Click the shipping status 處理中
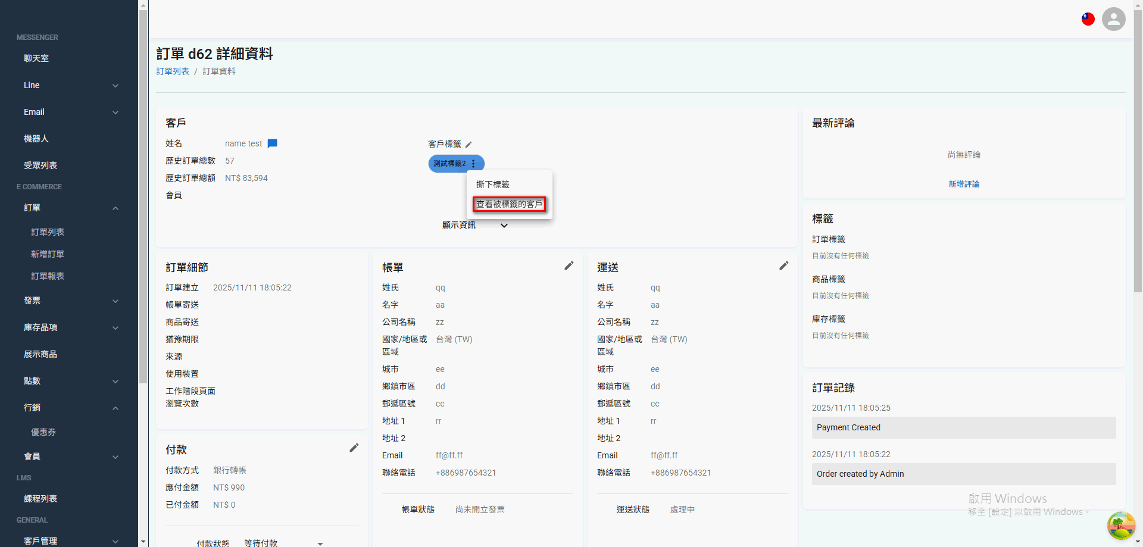This screenshot has width=1143, height=547. click(x=682, y=510)
